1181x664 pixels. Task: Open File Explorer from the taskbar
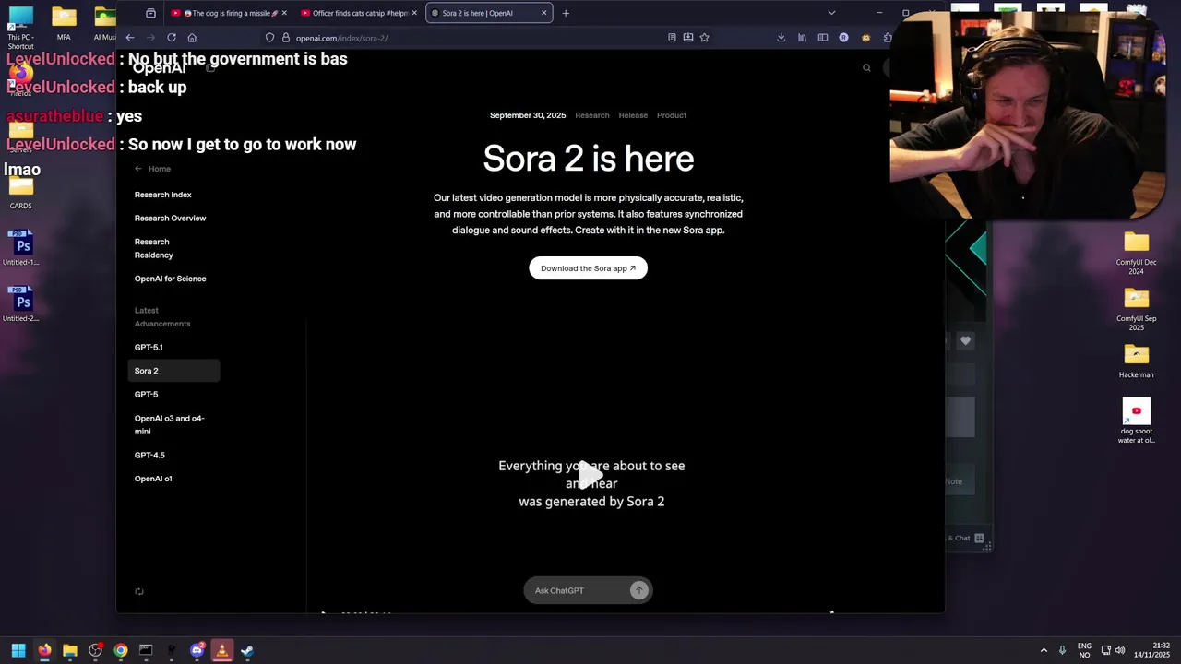coord(69,650)
